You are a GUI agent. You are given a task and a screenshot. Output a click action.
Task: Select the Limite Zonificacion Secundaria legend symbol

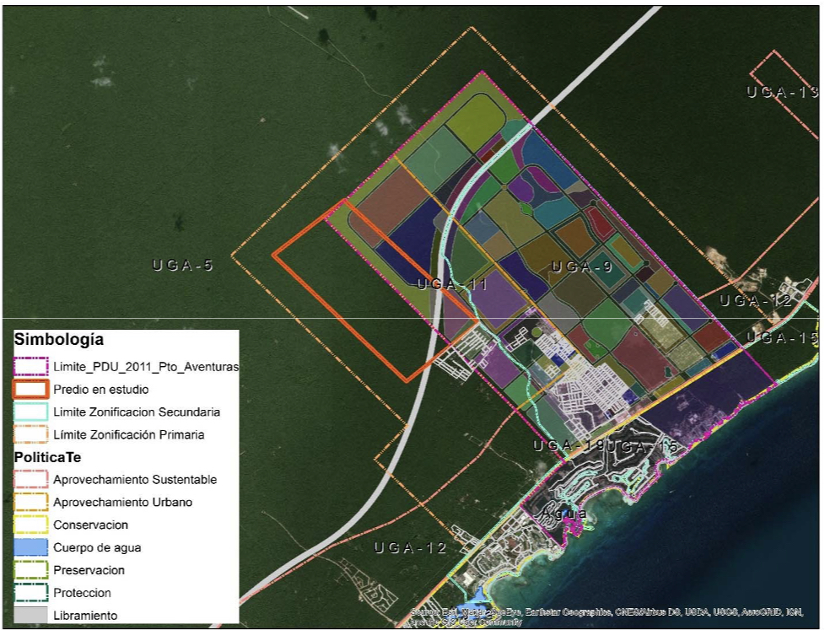[x=30, y=412]
